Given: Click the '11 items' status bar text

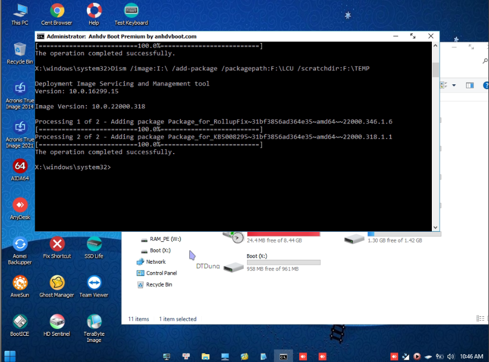Looking at the screenshot, I should 138,319.
